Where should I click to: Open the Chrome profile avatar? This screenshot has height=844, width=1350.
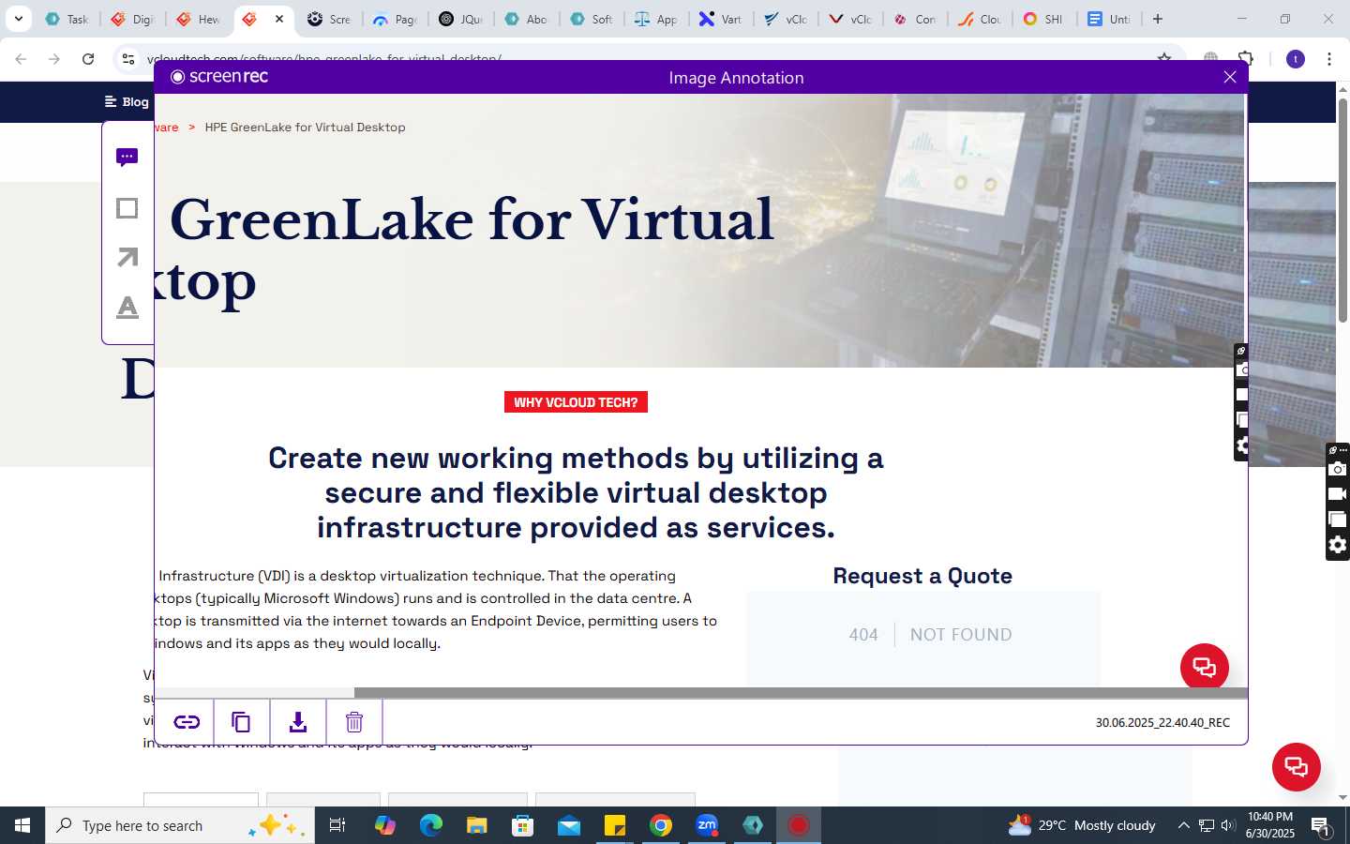point(1296,59)
